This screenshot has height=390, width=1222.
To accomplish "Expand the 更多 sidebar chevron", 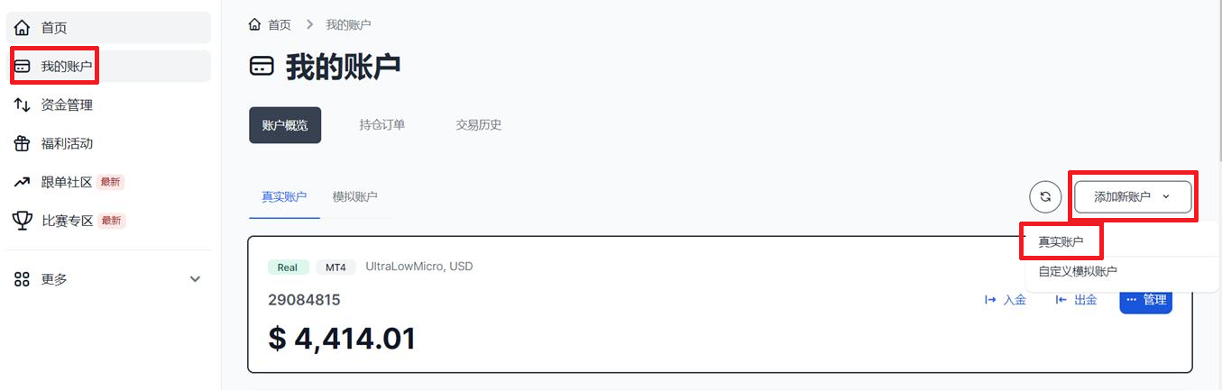I will tap(195, 279).
